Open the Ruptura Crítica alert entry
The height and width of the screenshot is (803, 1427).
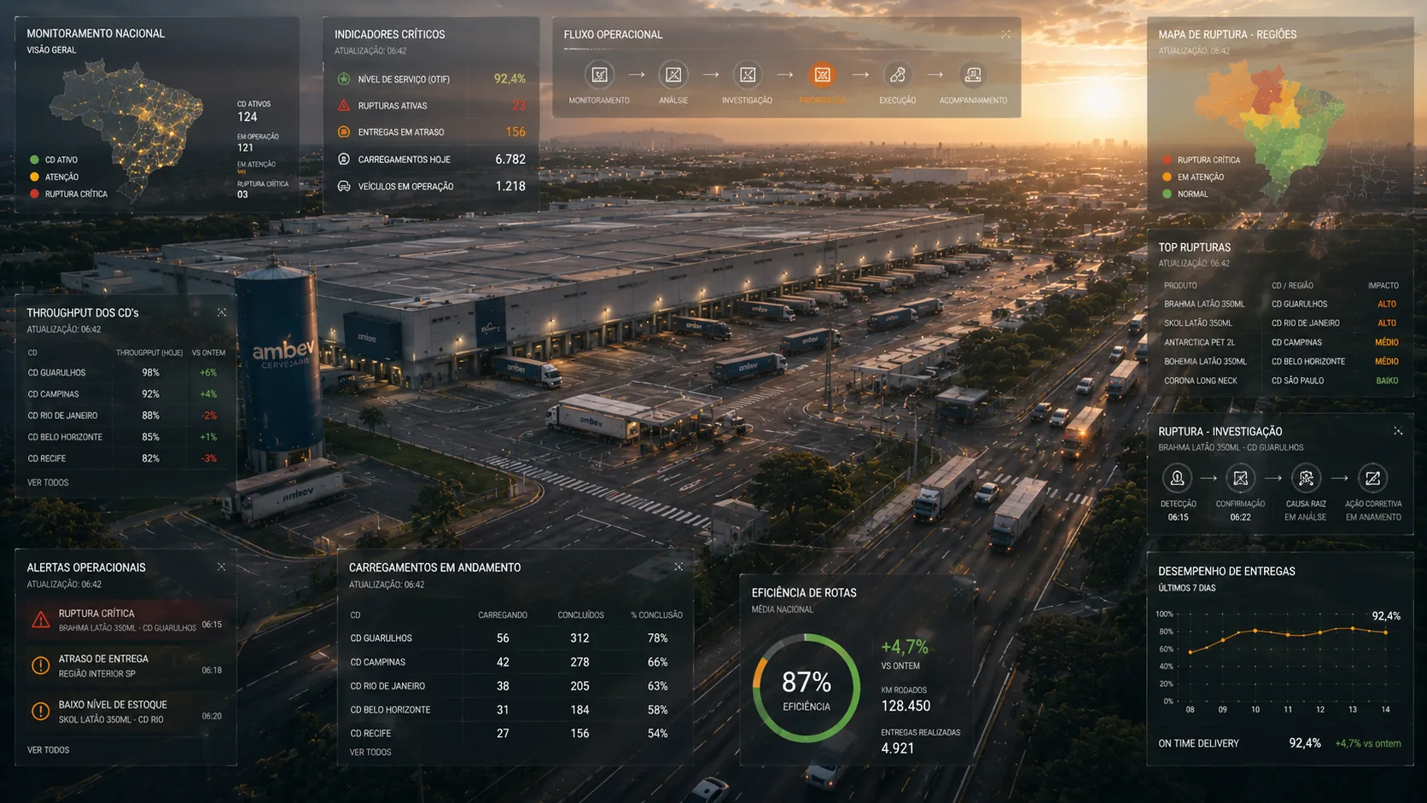126,620
